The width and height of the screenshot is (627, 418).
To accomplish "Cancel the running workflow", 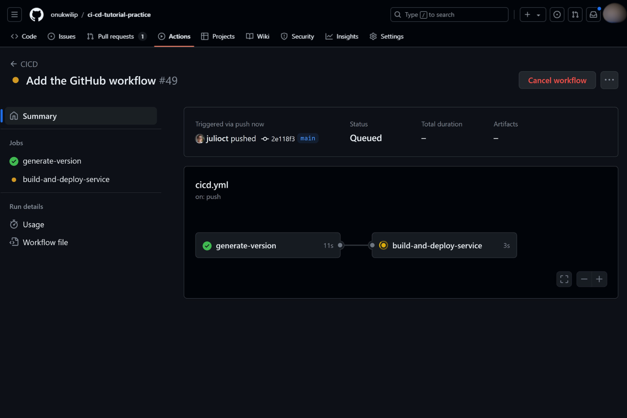I will pos(557,80).
